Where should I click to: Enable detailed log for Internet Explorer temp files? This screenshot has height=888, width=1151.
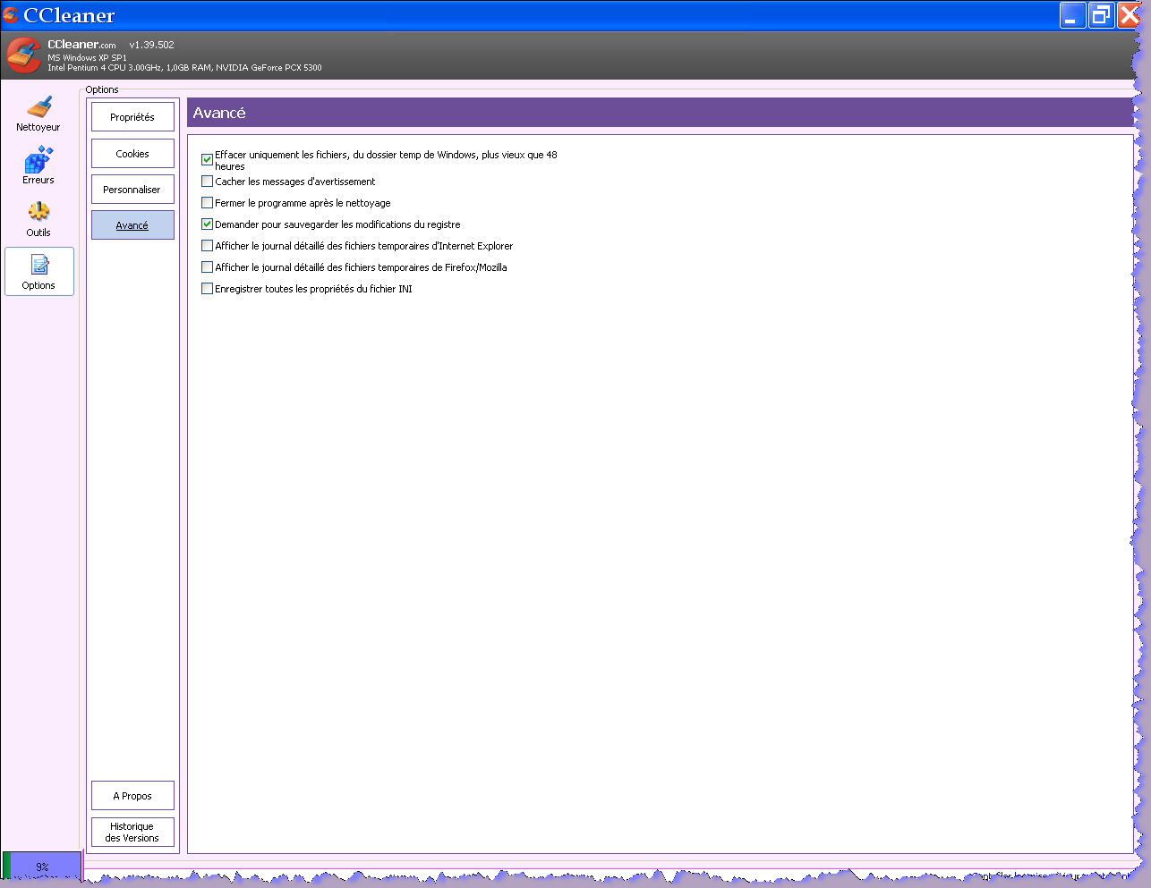(x=208, y=246)
